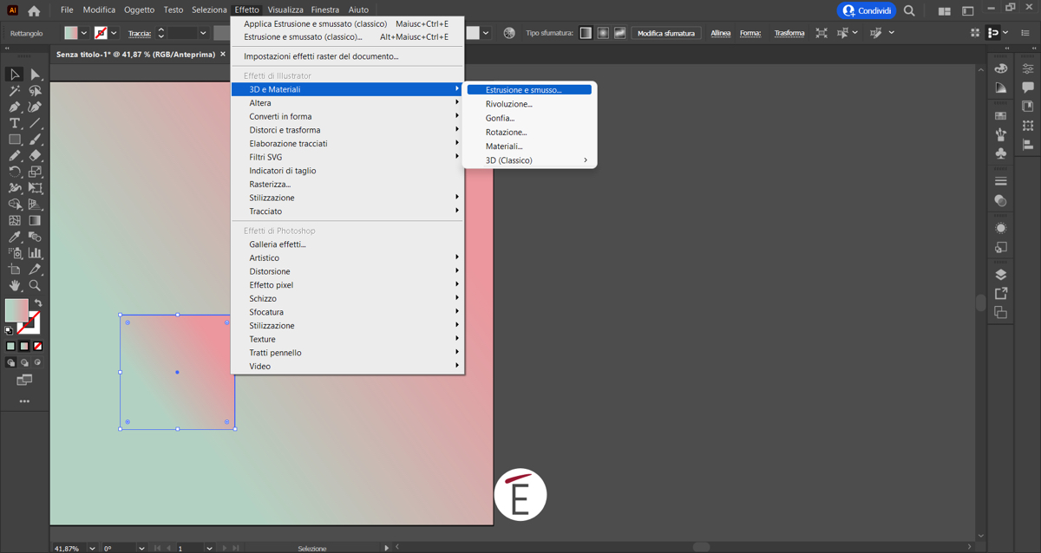Click the vertical scrollbar thumb
Image resolution: width=1041 pixels, height=553 pixels.
981,303
